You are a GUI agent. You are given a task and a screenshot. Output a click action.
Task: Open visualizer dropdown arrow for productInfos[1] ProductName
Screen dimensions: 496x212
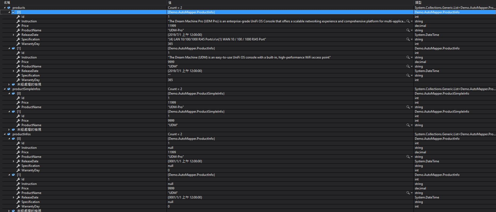click(x=412, y=193)
